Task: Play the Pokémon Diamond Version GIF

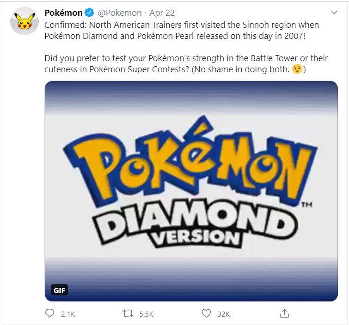Action: (191, 191)
